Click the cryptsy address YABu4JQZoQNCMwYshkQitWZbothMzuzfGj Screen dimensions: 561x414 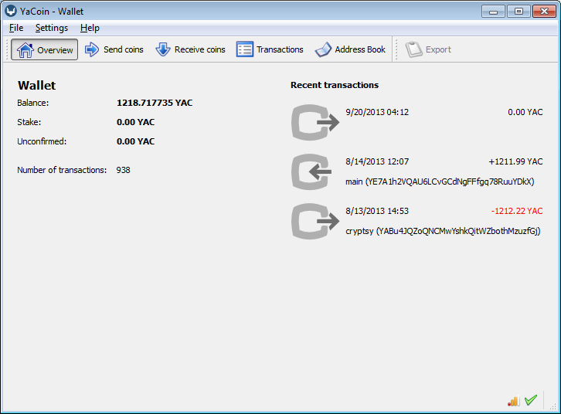(458, 231)
